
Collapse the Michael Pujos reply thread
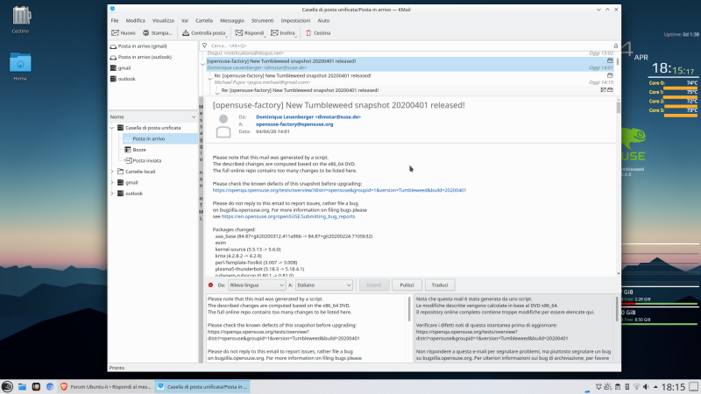[x=210, y=79]
